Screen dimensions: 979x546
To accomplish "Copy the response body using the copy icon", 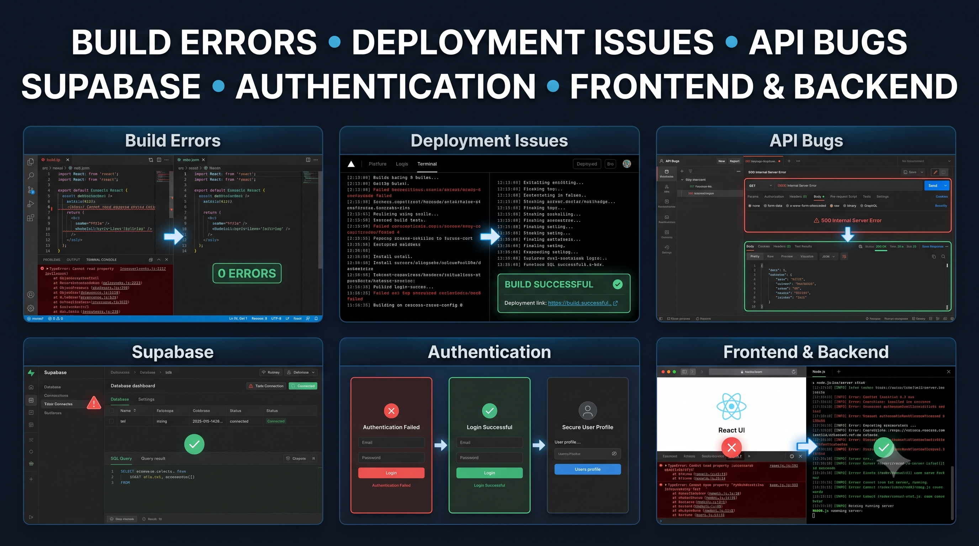I will (x=934, y=257).
